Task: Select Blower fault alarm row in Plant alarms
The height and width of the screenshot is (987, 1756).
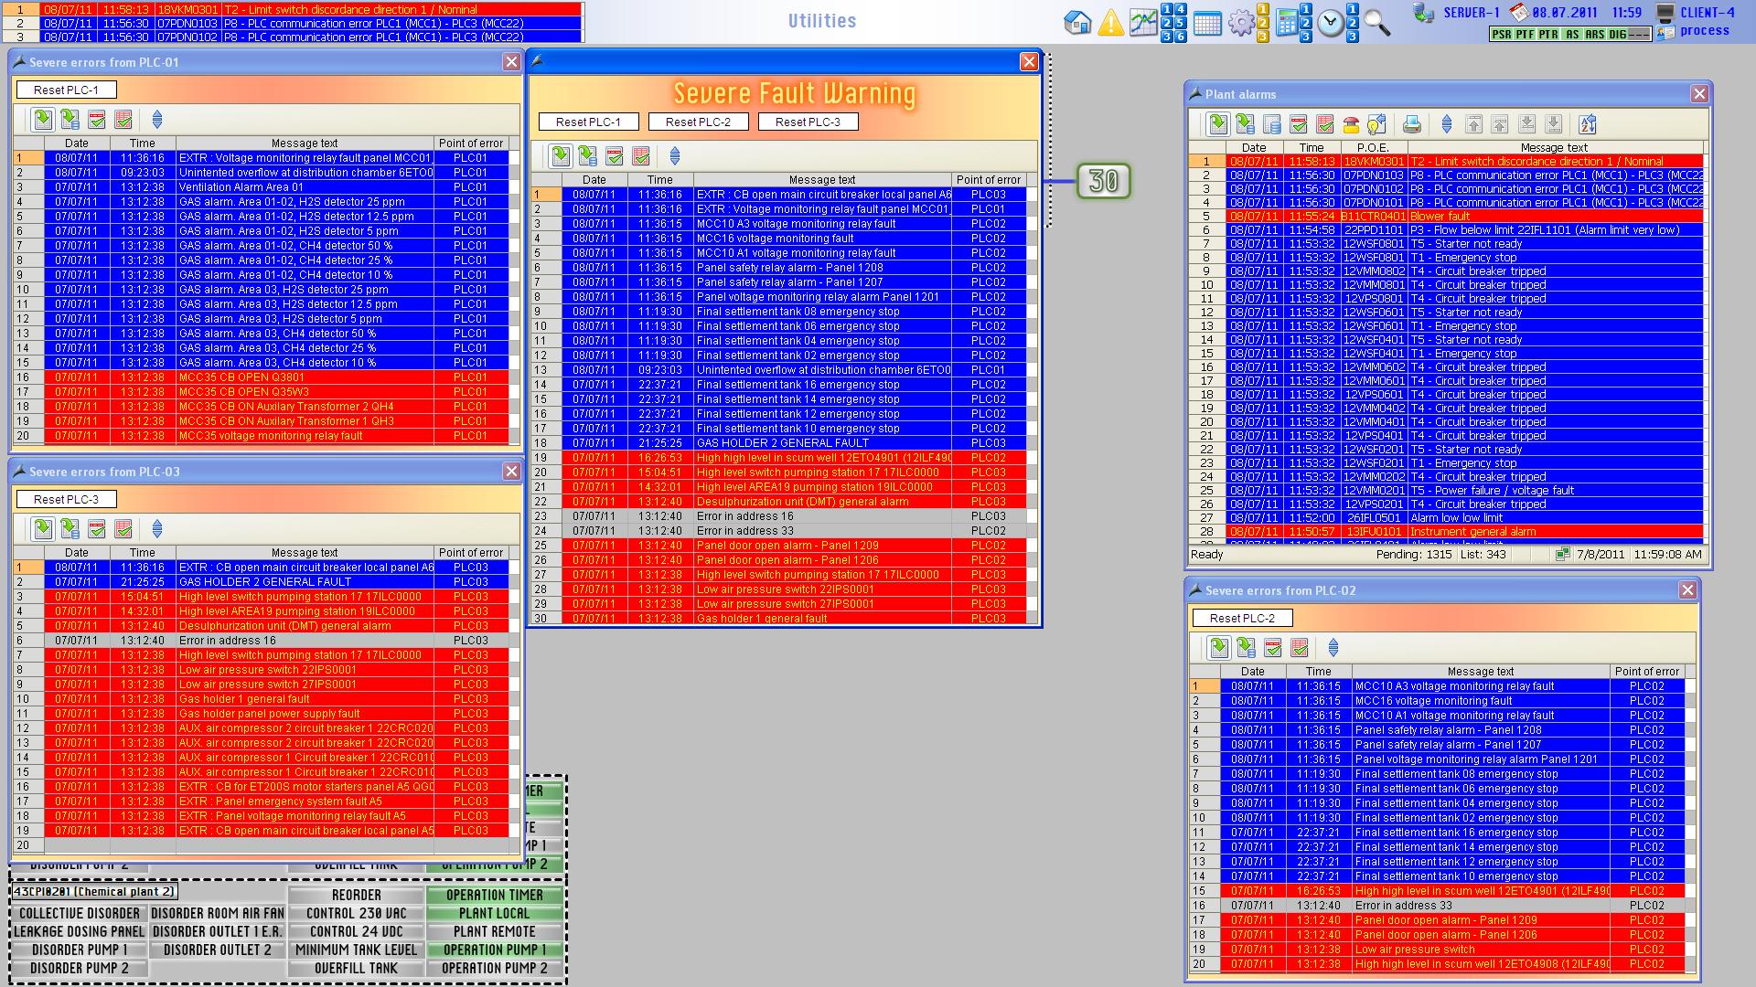Action: (x=1440, y=217)
